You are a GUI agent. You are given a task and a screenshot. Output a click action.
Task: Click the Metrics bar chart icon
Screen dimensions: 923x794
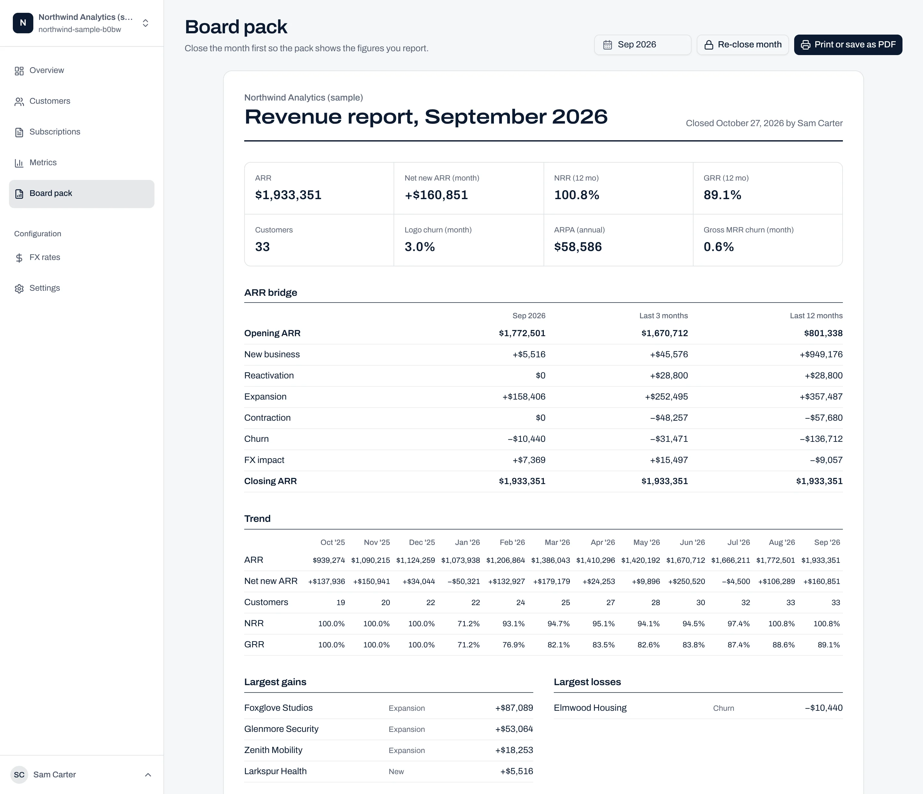(x=19, y=163)
